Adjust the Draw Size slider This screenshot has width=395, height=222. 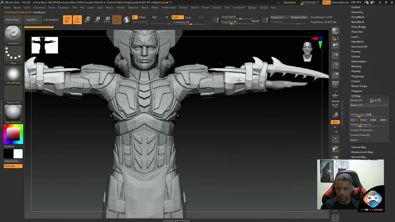[236, 22]
